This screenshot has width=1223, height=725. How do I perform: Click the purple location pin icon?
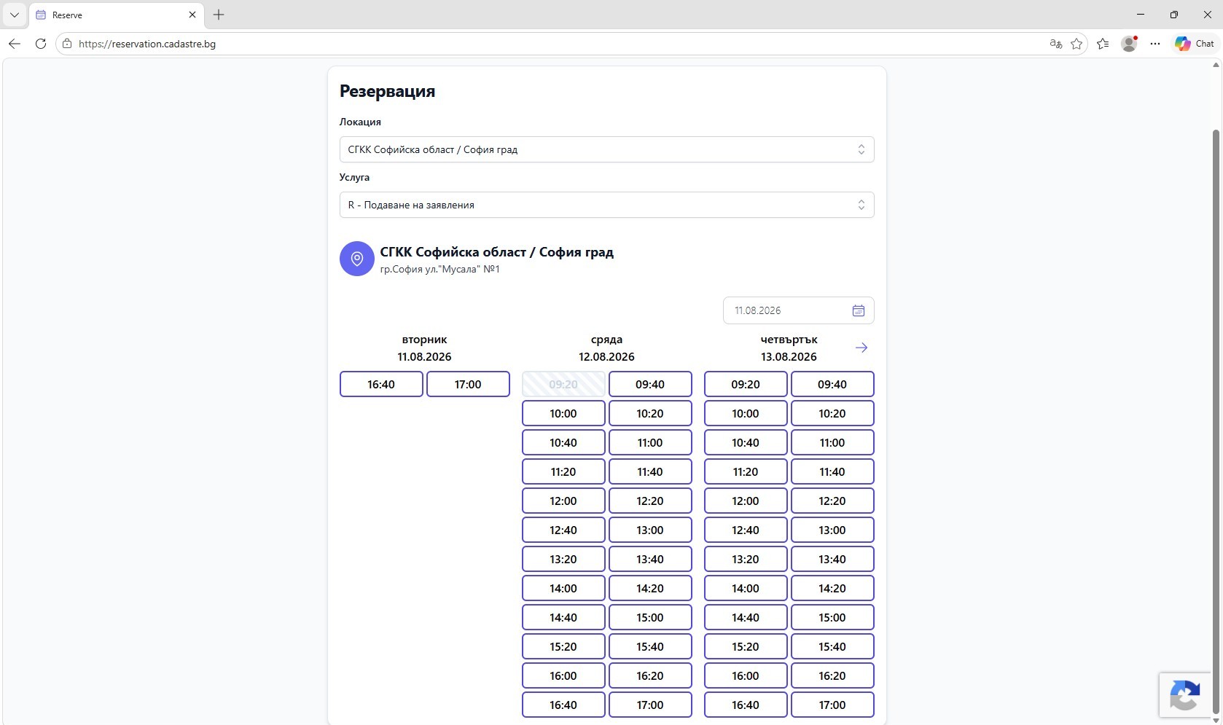(x=357, y=259)
